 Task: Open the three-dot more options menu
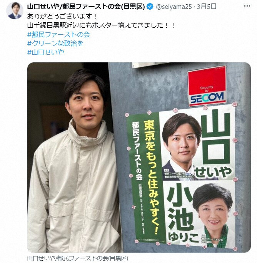[x=247, y=7]
